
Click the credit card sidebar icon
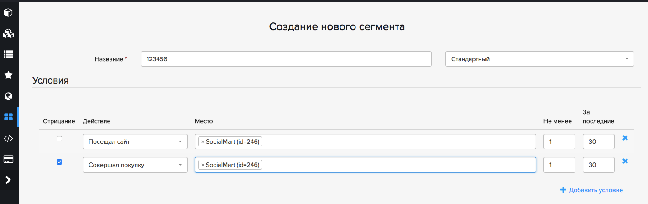click(x=8, y=159)
